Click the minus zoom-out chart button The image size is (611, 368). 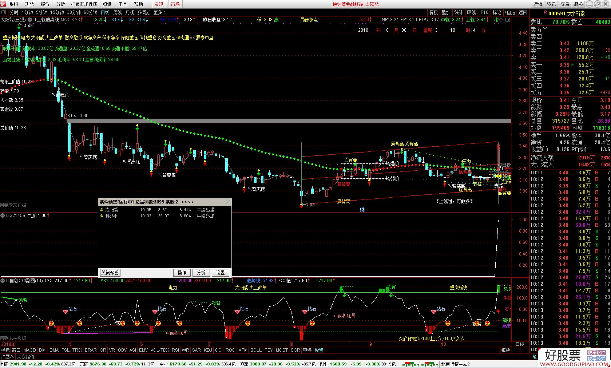pos(524,350)
